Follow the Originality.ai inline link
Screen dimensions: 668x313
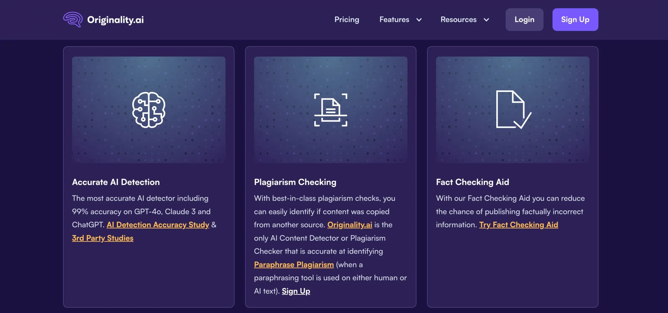click(x=350, y=225)
